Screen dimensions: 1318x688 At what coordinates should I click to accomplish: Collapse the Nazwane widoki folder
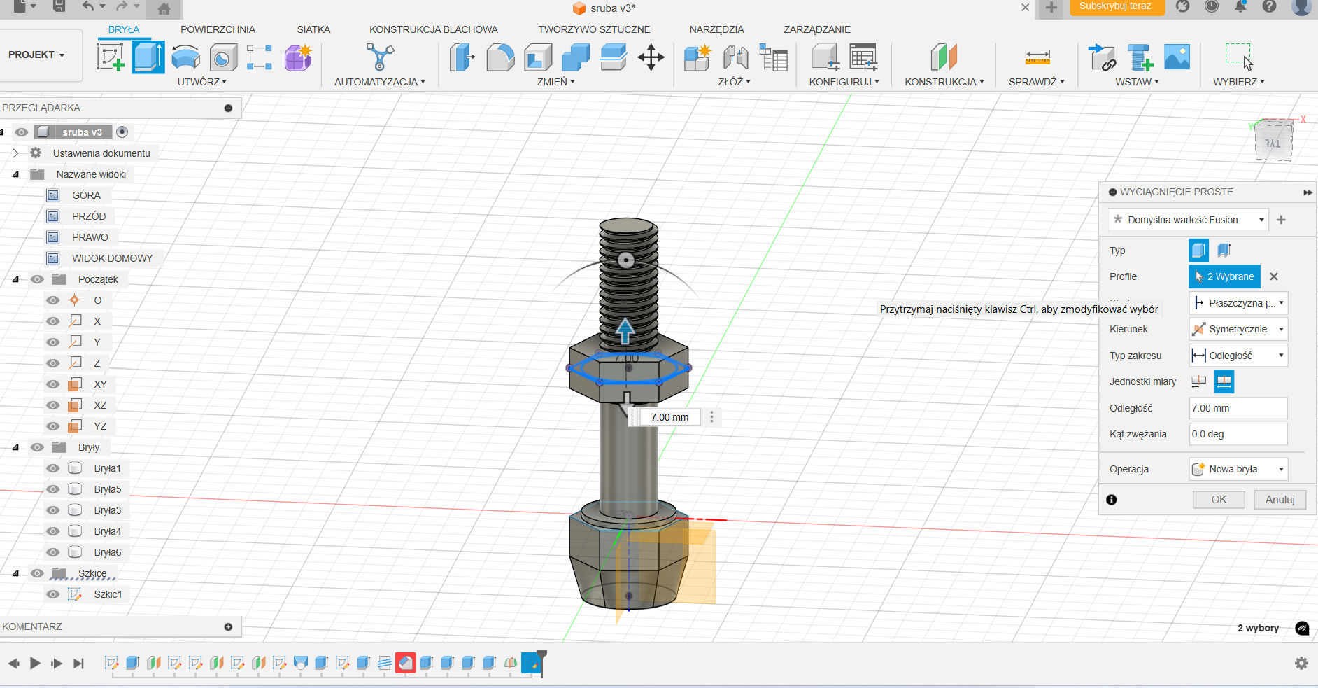point(15,174)
